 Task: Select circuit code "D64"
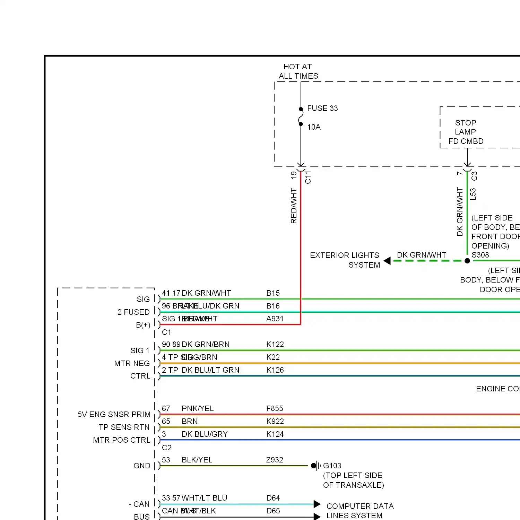tap(273, 498)
